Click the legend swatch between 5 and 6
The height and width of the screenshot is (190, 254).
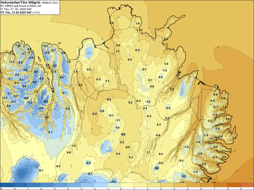coord(194,185)
